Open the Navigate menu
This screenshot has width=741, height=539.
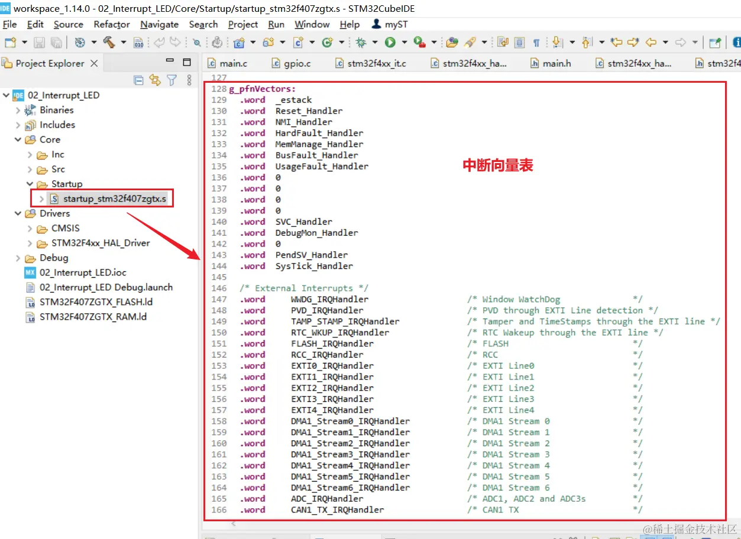(x=160, y=24)
